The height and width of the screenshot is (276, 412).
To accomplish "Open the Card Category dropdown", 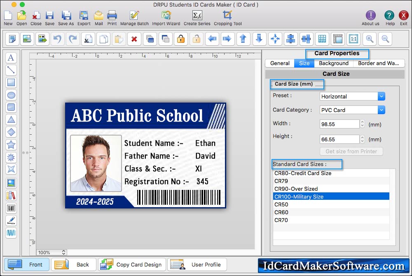I will (x=352, y=110).
